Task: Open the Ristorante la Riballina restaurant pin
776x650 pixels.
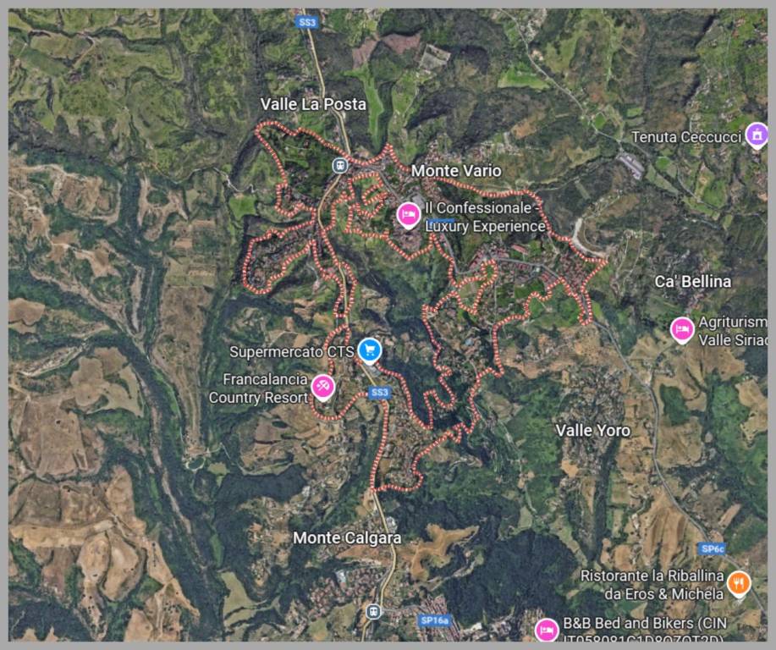Action: (739, 584)
